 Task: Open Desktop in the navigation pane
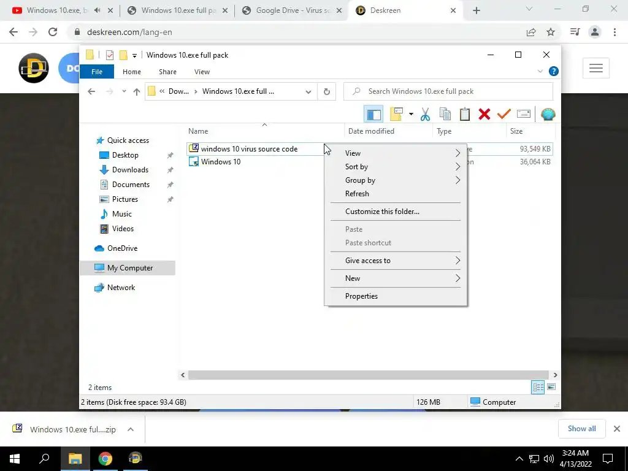click(x=125, y=155)
